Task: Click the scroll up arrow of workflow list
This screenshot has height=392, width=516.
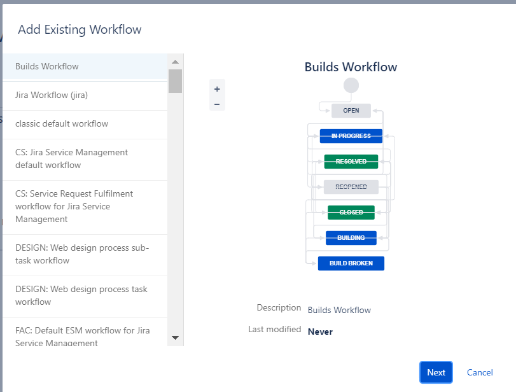Action: click(176, 62)
